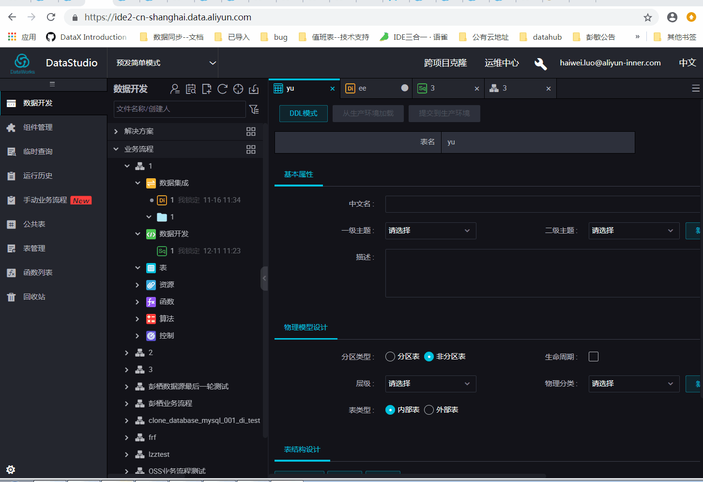
Task: Open 跨项目克隆 in header
Action: (445, 63)
